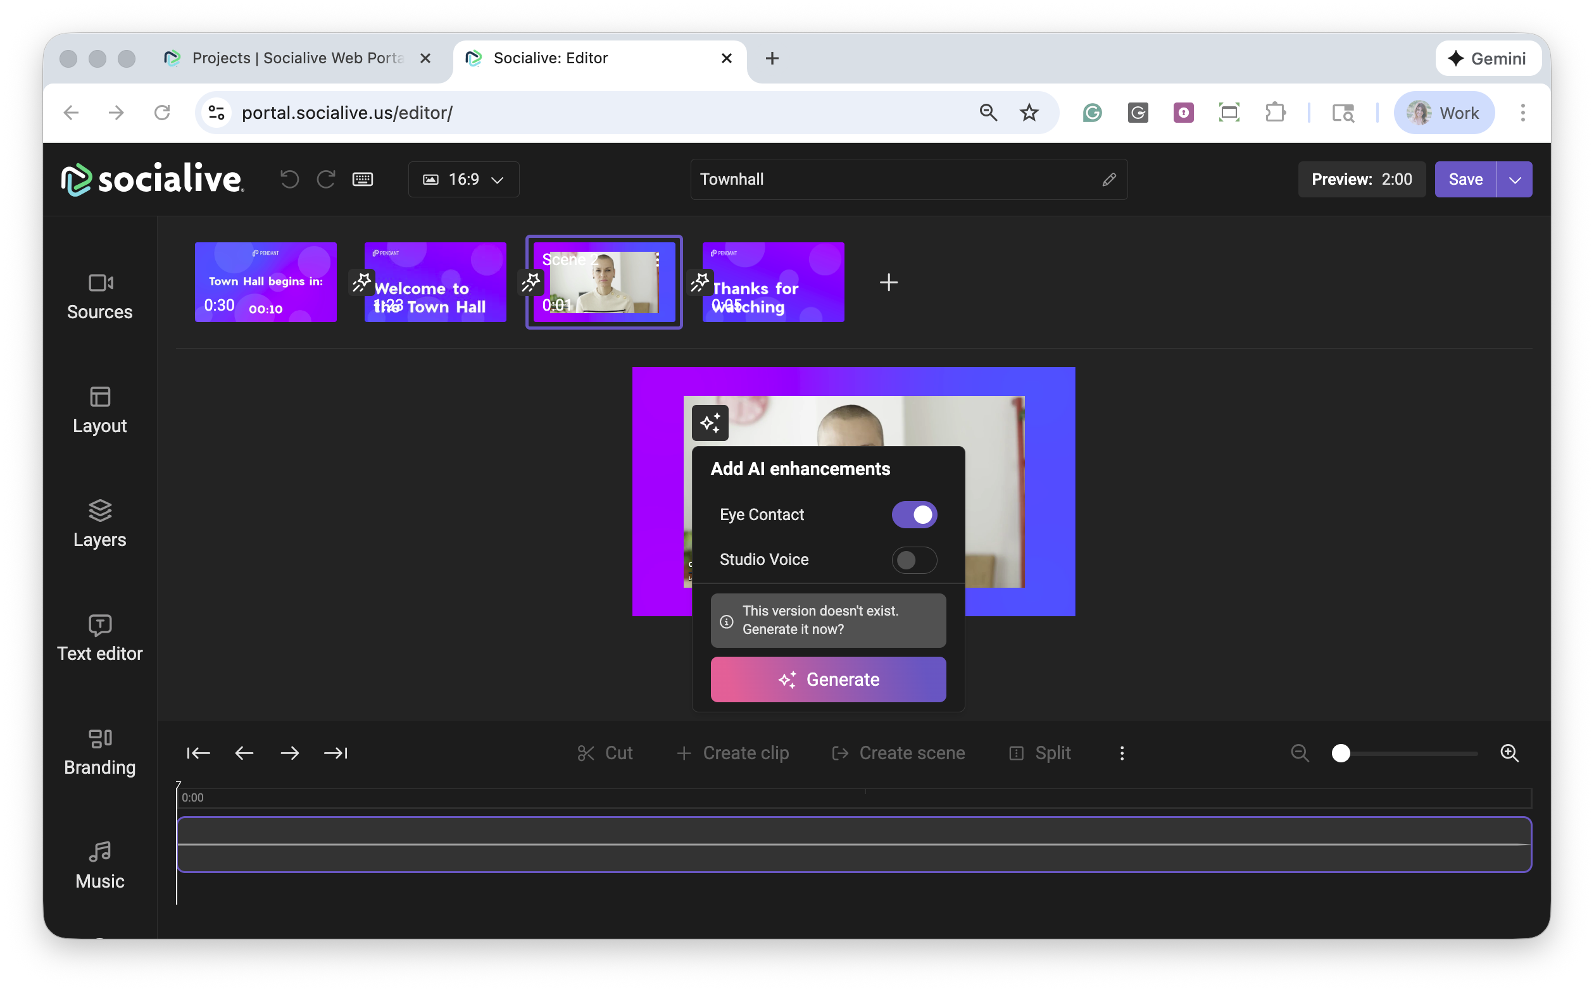Jump to start of timeline

tap(198, 753)
